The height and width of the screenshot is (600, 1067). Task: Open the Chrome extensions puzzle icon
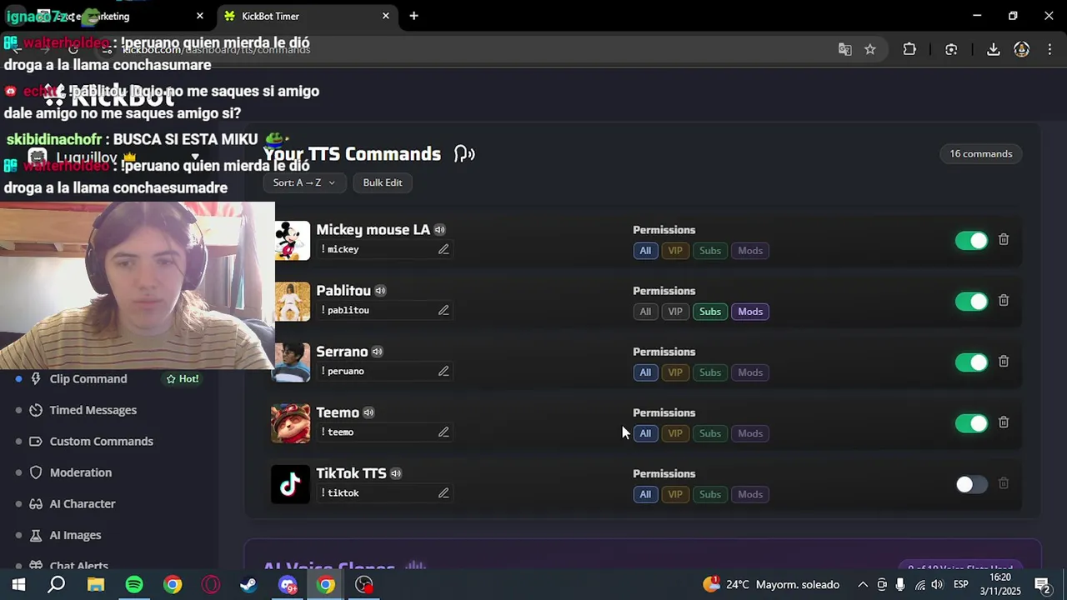coord(909,49)
